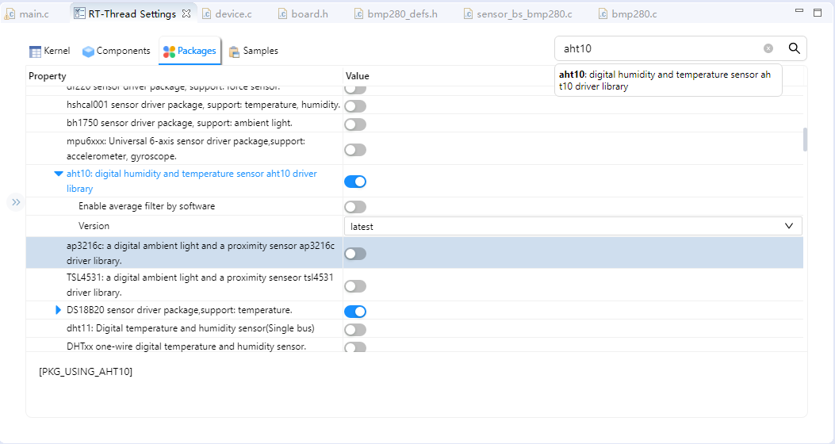This screenshot has height=444, width=835.
Task: Toggle TSL4531 driver library switch
Action: coord(355,286)
